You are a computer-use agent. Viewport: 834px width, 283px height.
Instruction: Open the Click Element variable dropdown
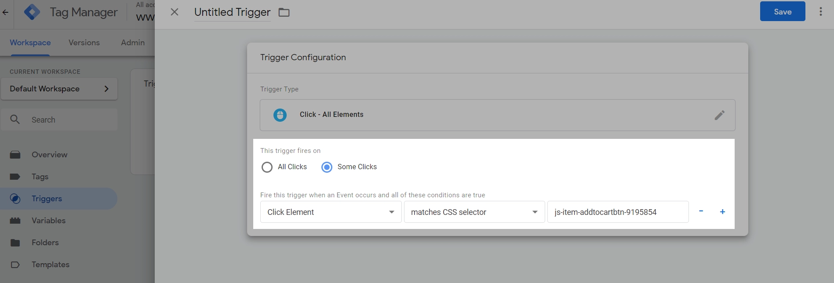point(331,212)
